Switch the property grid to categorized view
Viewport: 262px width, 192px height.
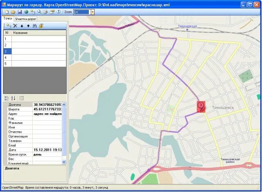coord(7,98)
